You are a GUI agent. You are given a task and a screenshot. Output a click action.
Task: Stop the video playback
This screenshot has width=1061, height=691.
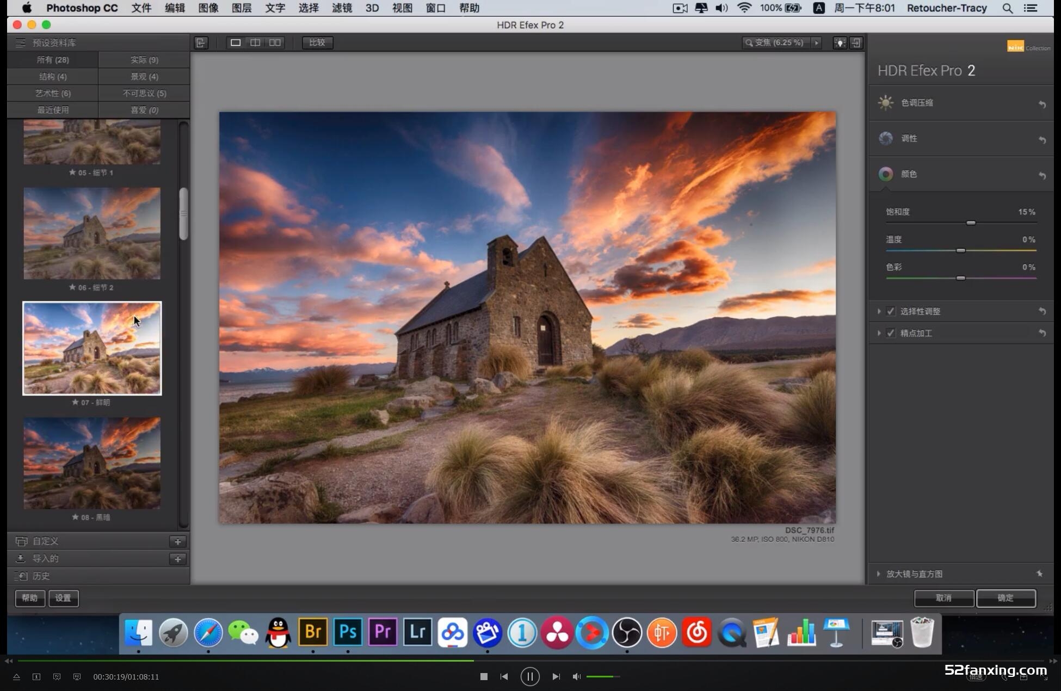coord(484,676)
